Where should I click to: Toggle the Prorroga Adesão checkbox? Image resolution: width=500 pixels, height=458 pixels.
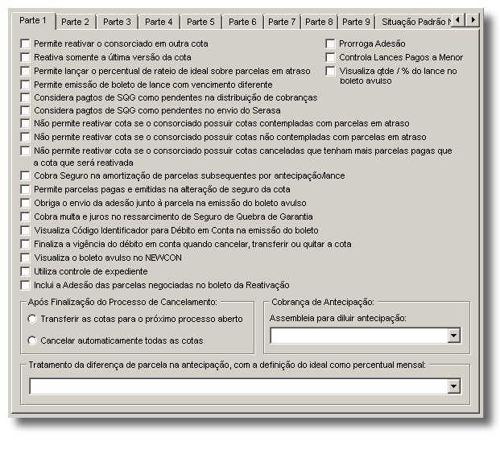(330, 43)
